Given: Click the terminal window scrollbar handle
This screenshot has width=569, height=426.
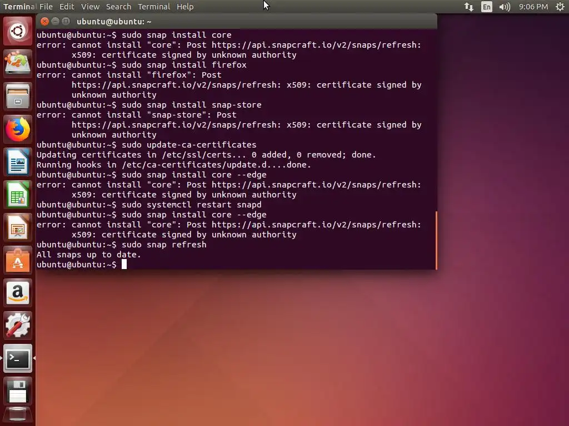Looking at the screenshot, I should coord(436,240).
